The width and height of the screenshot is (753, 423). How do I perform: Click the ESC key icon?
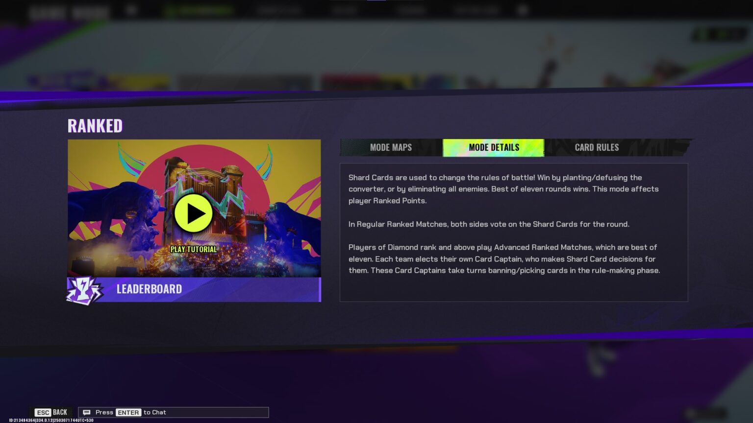[x=43, y=412]
